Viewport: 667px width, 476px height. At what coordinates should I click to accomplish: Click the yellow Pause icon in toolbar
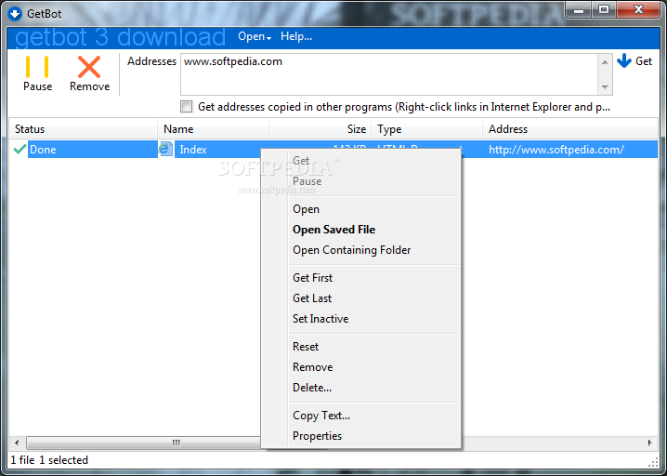[x=37, y=67]
